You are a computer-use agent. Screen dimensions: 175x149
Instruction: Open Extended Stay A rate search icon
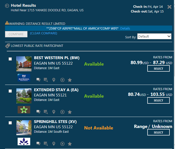46,112
